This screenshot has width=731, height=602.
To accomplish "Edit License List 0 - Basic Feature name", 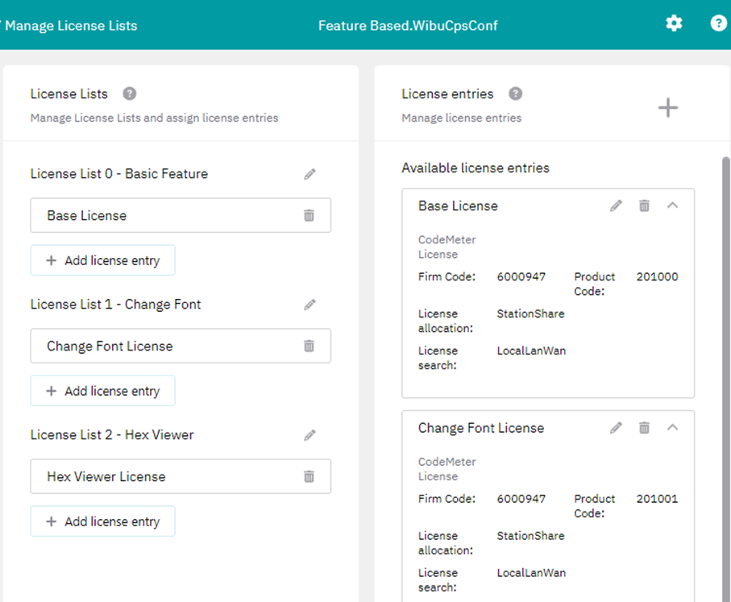I will pos(309,174).
